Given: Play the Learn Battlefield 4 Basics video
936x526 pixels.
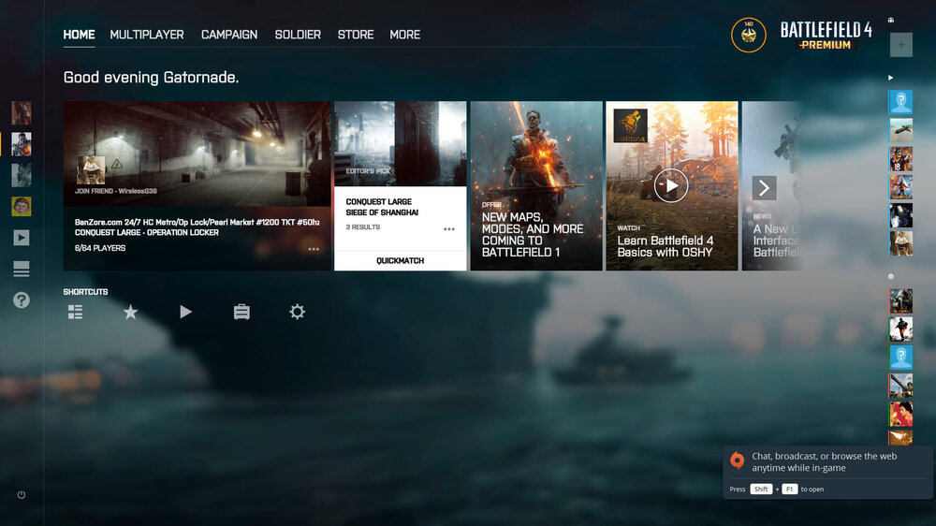Looking at the screenshot, I should [671, 185].
